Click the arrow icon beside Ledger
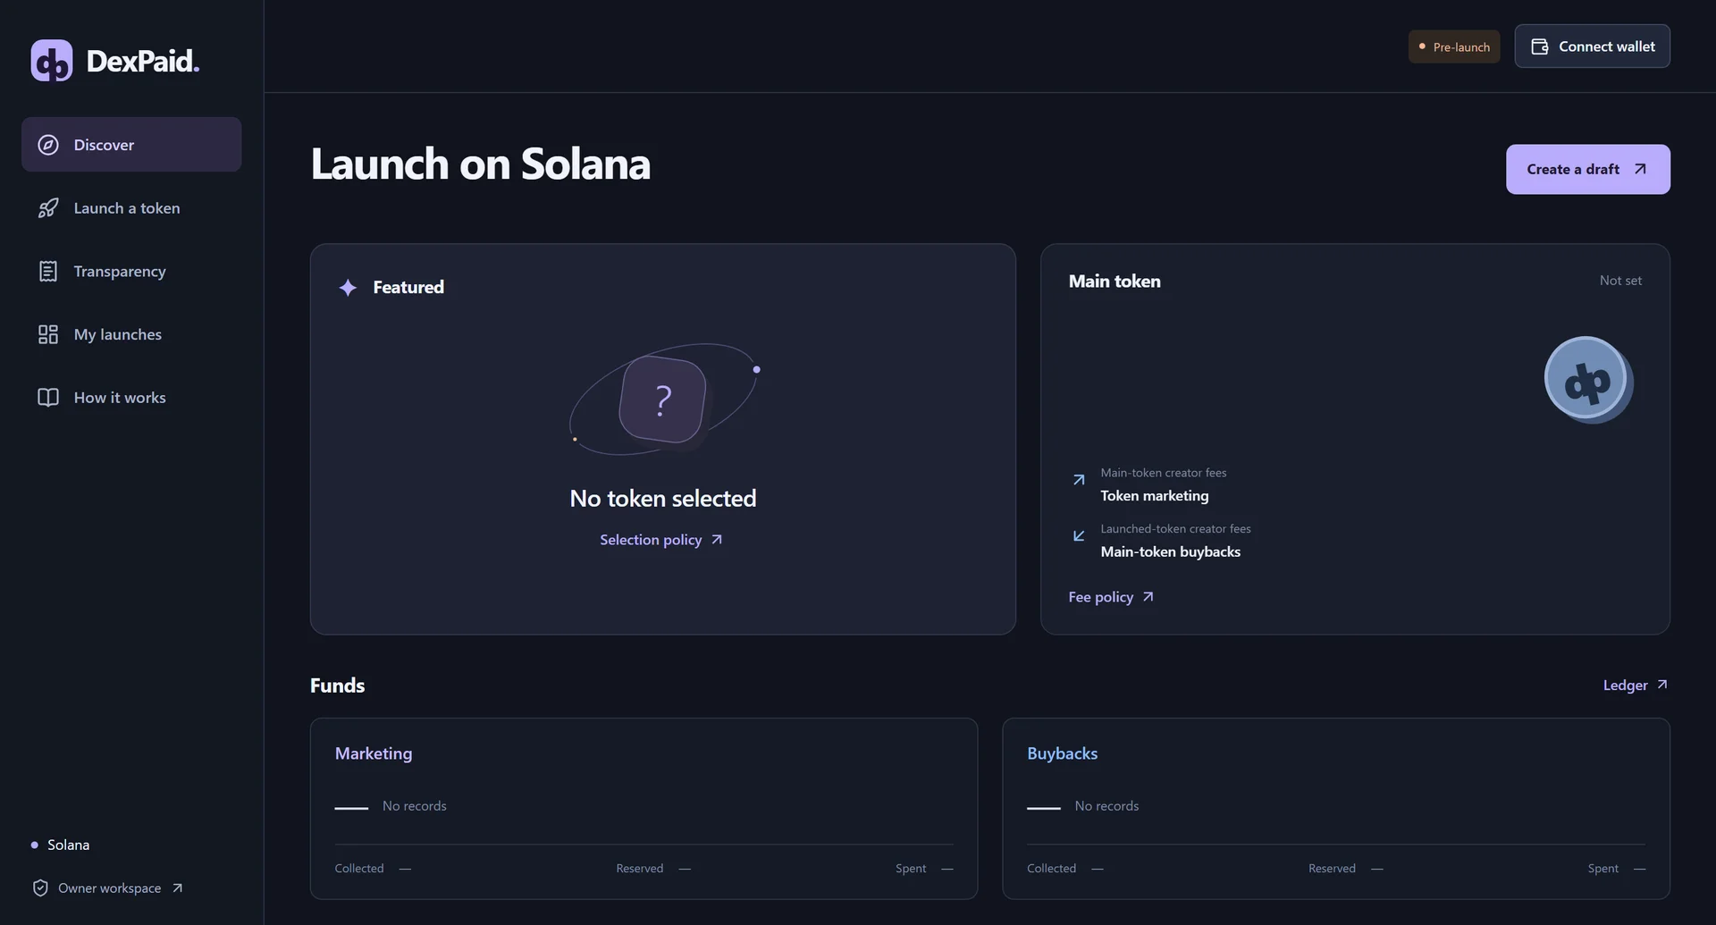This screenshot has width=1716, height=925. (x=1662, y=685)
